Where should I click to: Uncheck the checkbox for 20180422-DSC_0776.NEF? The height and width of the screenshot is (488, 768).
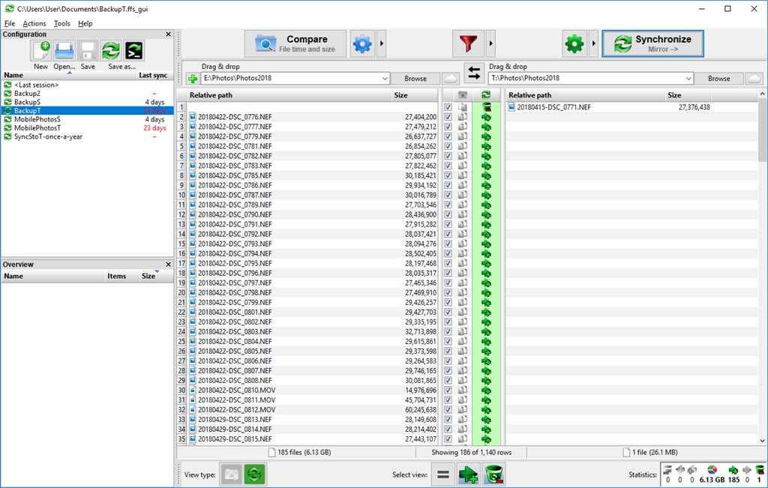448,117
